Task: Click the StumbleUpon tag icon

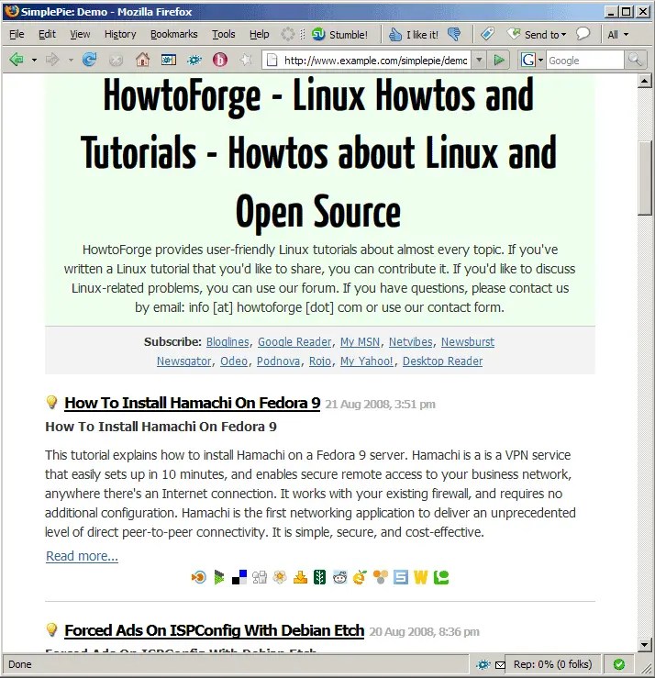Action: point(487,34)
